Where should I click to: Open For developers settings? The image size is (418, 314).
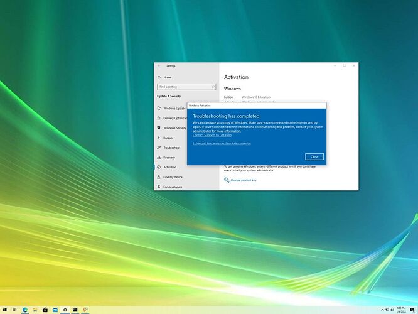point(173,187)
